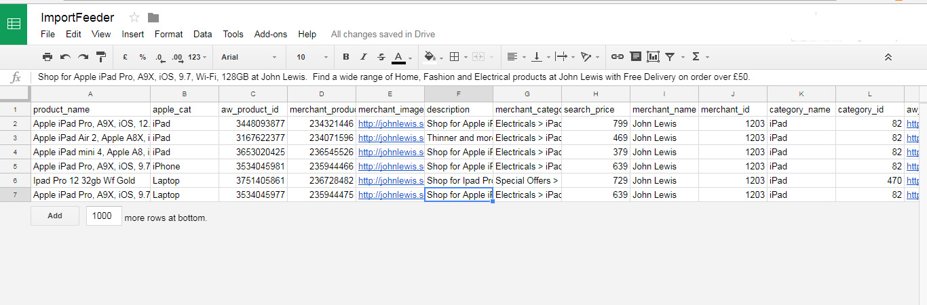Open the Edit menu

click(73, 34)
